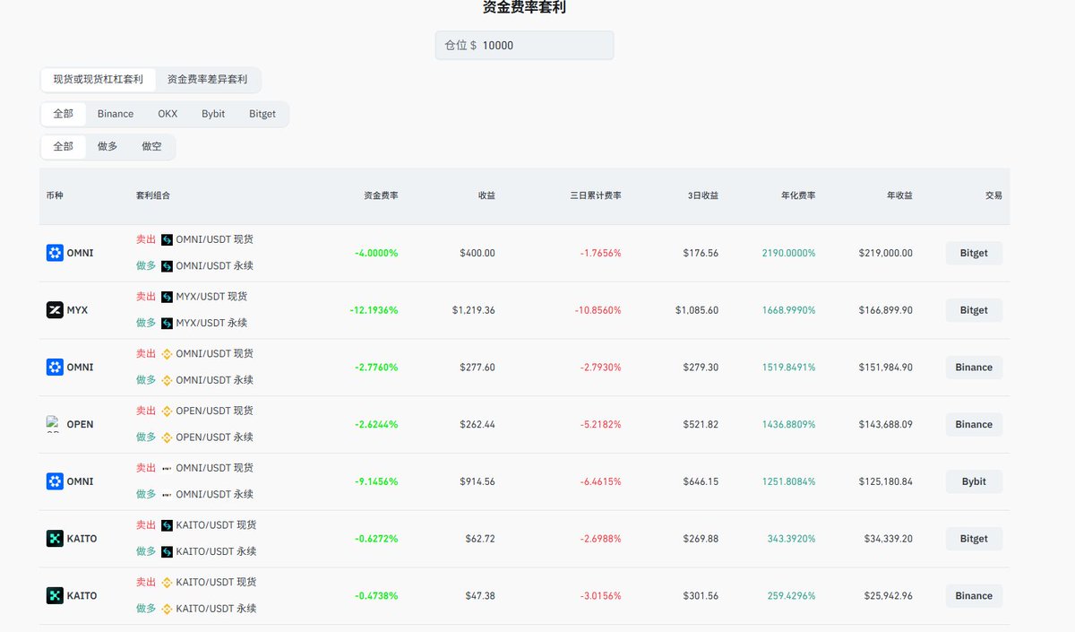Click the 资金费率 column header

click(381, 195)
